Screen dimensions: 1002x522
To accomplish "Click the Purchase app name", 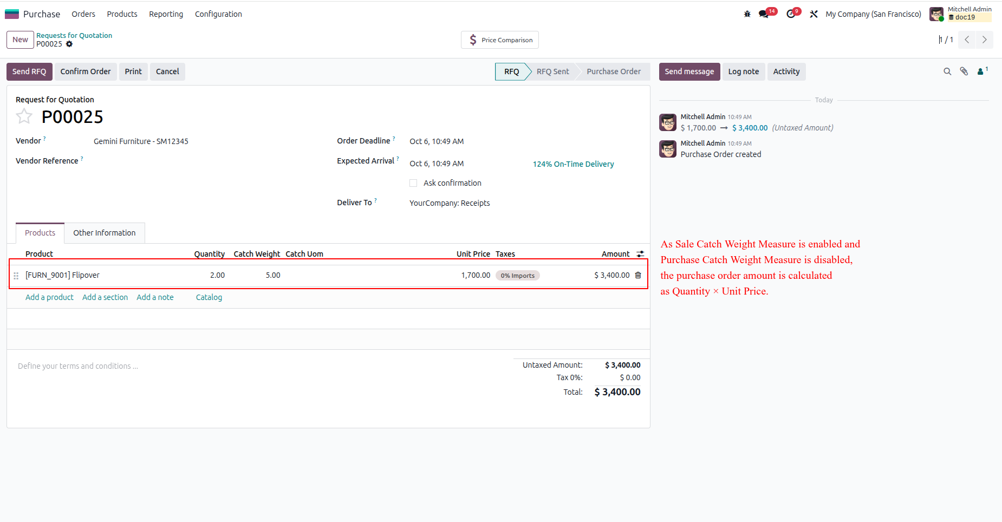I will [x=42, y=14].
